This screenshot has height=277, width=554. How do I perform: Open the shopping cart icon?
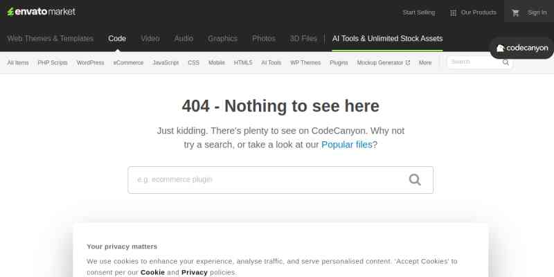click(x=515, y=12)
